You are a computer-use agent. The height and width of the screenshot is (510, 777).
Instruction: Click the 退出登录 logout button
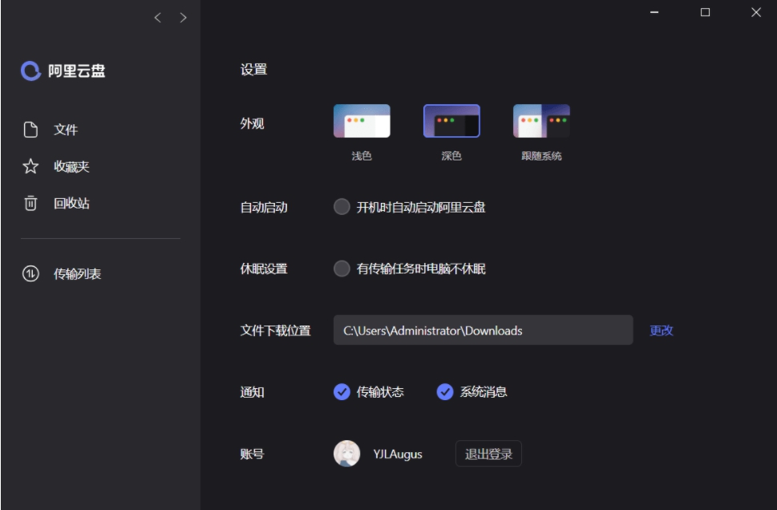pyautogui.click(x=489, y=455)
